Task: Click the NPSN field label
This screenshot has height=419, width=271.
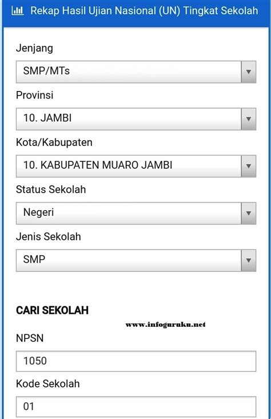Action: [x=30, y=338]
